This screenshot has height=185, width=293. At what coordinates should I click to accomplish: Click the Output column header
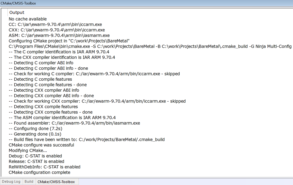pyautogui.click(x=17, y=12)
